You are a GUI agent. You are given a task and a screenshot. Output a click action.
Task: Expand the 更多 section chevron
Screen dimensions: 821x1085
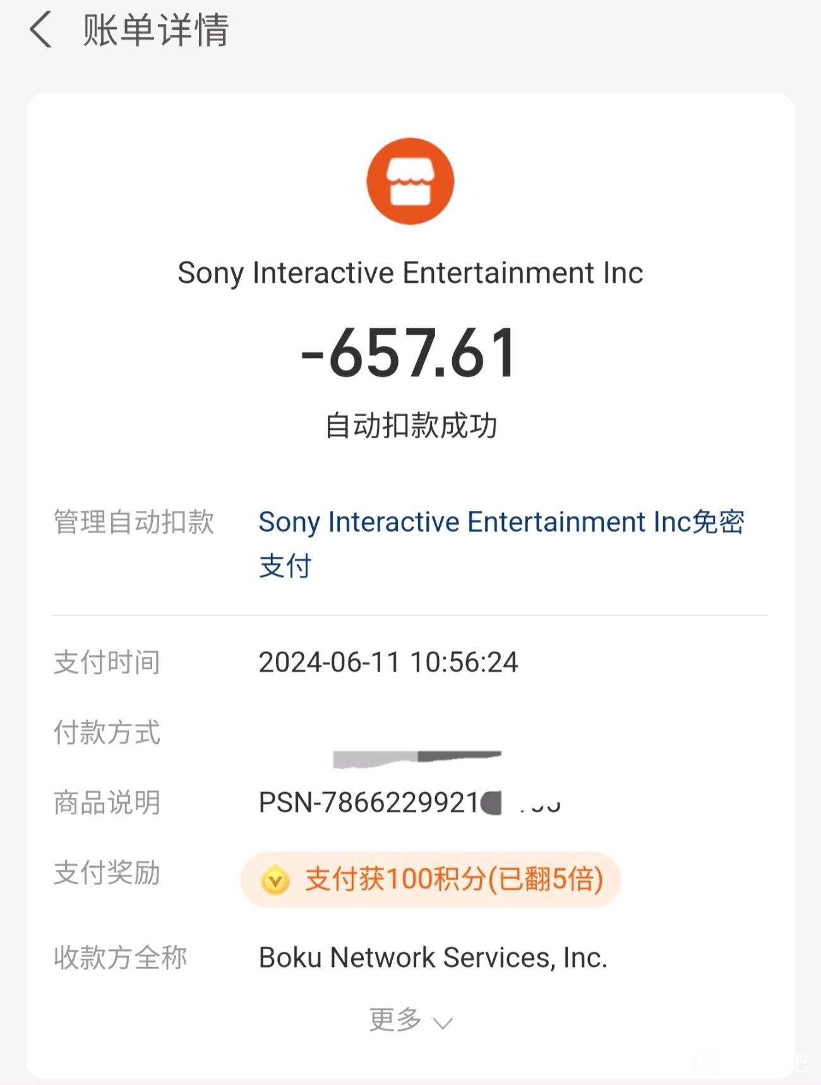click(443, 1022)
